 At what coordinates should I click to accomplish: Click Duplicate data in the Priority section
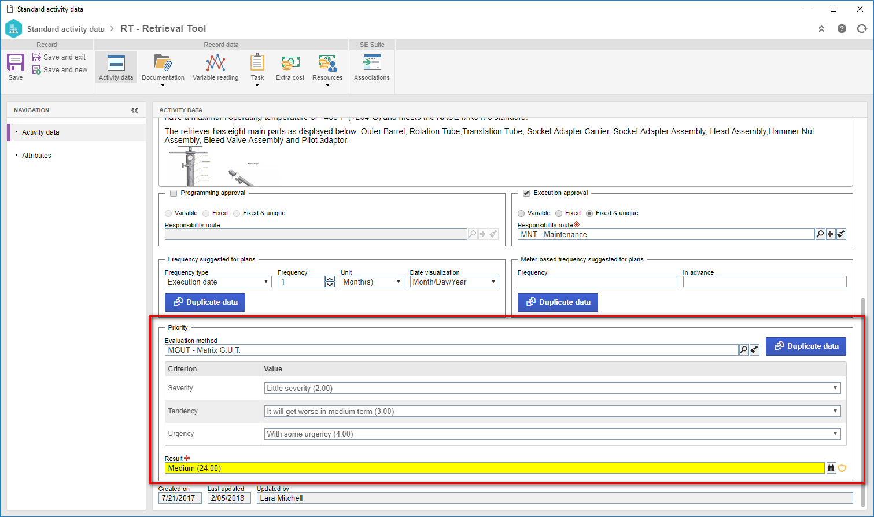(x=806, y=346)
